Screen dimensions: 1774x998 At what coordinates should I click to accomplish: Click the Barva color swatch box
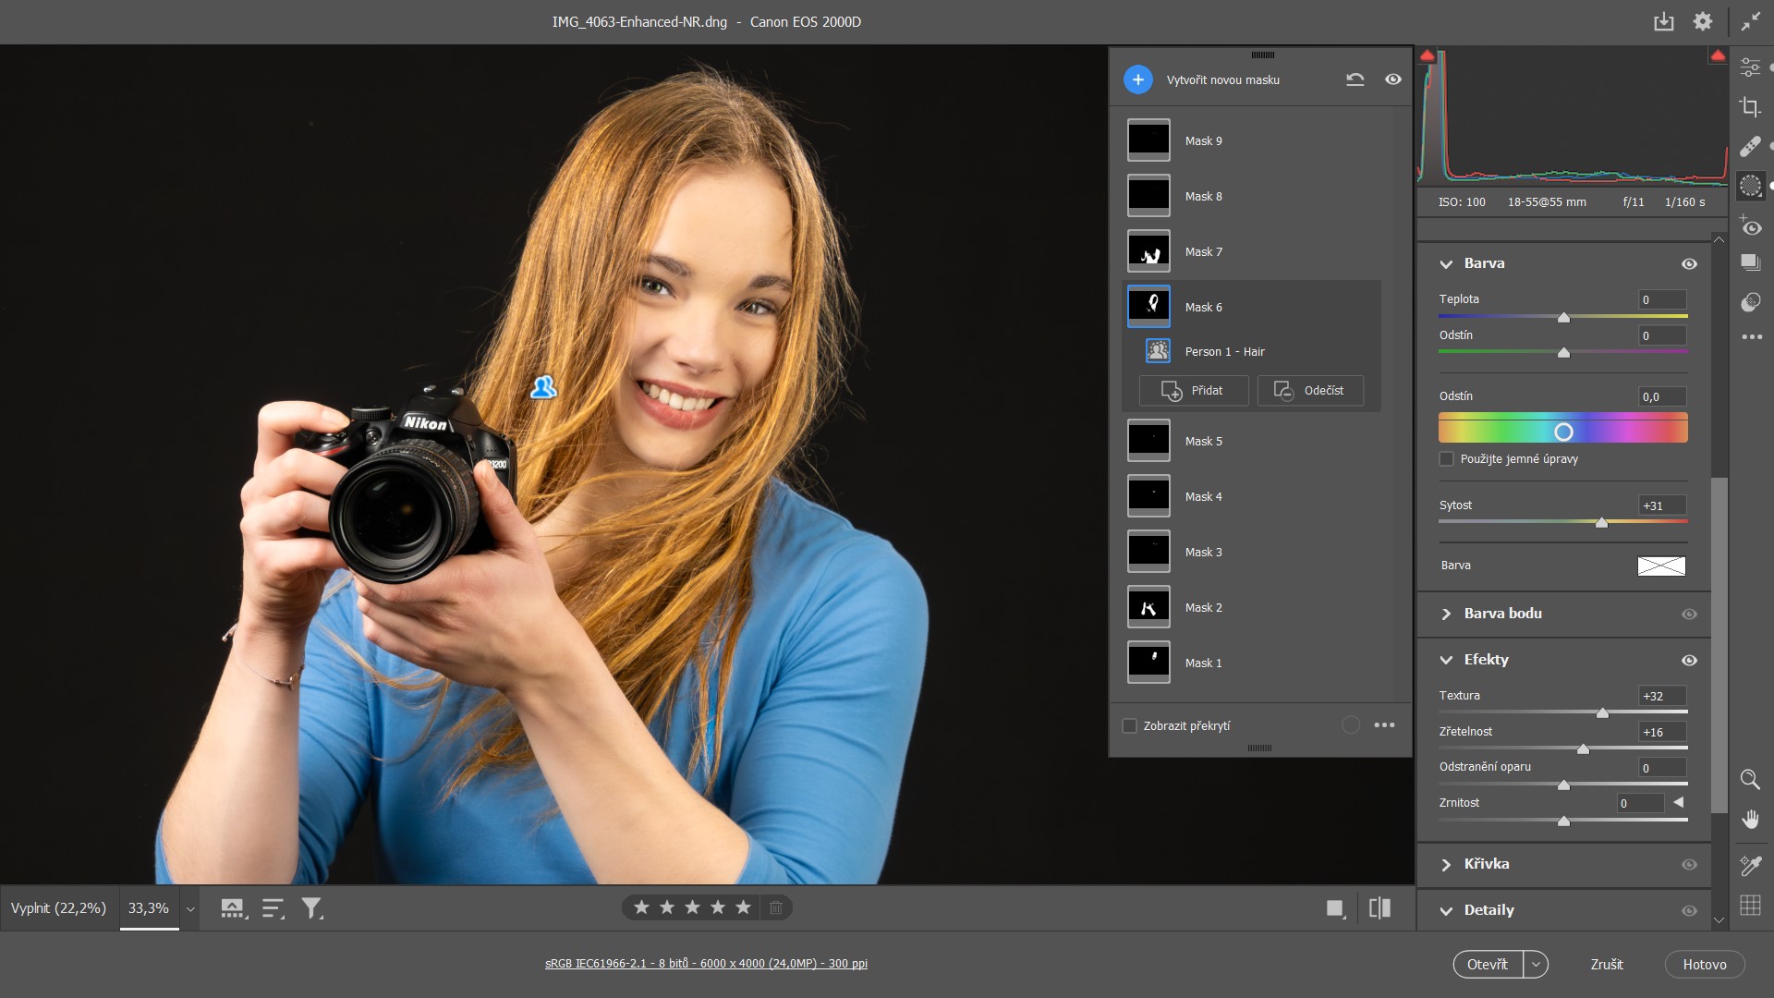(1661, 566)
